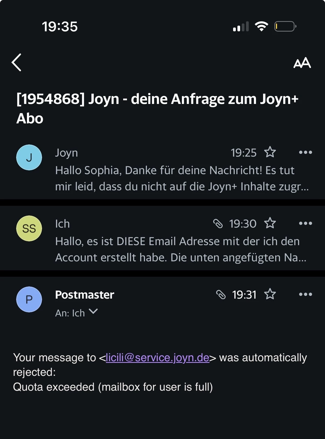Open more options for the Postmaster message

pyautogui.click(x=306, y=294)
